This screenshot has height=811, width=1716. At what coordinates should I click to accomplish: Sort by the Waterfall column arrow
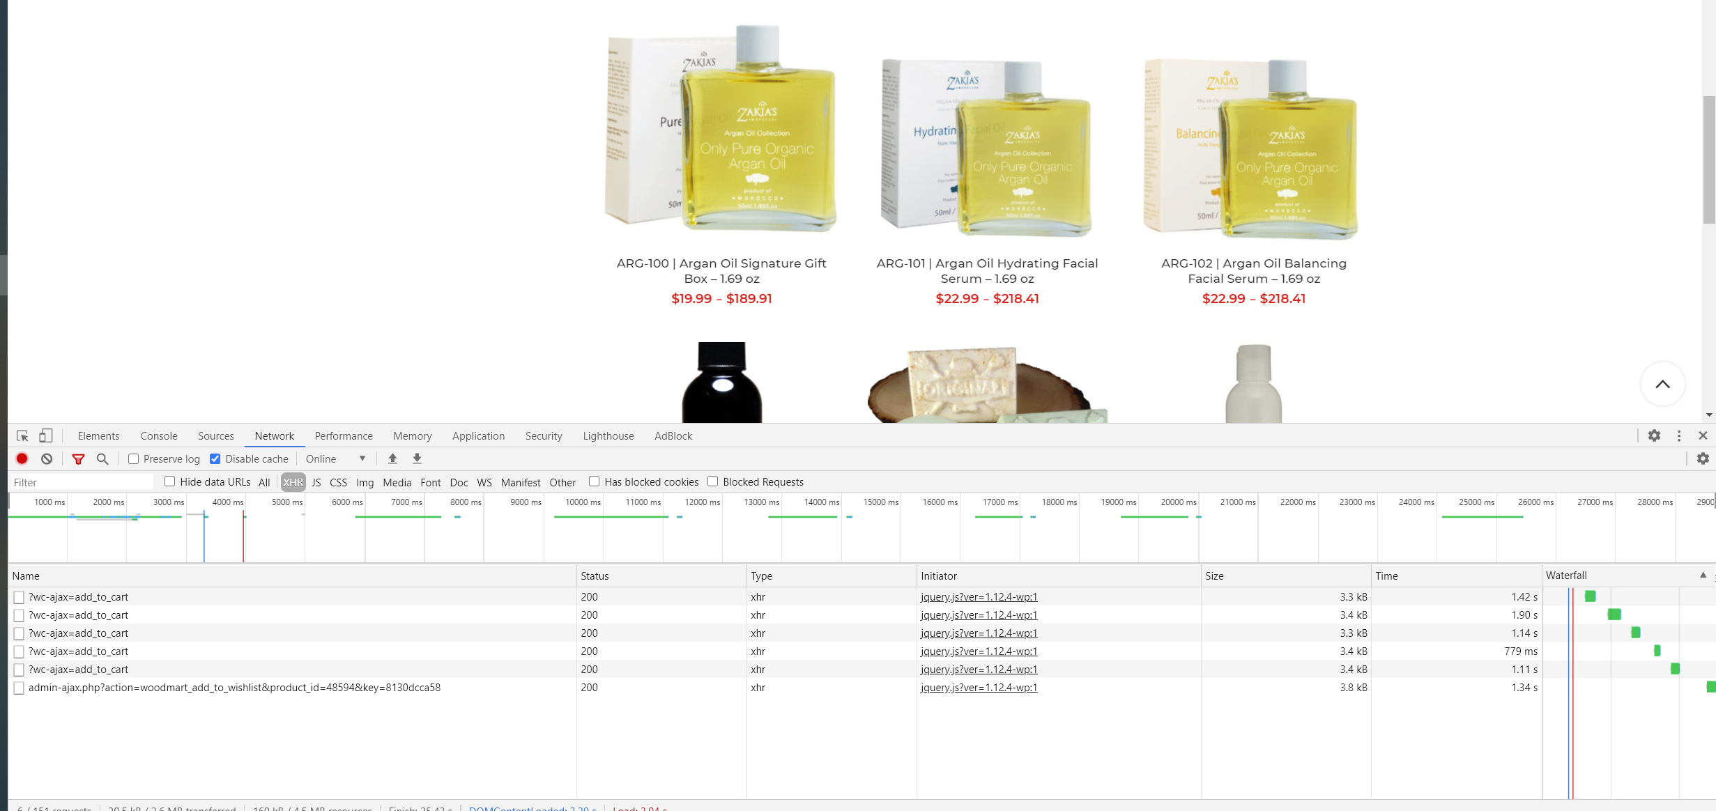[x=1703, y=576]
